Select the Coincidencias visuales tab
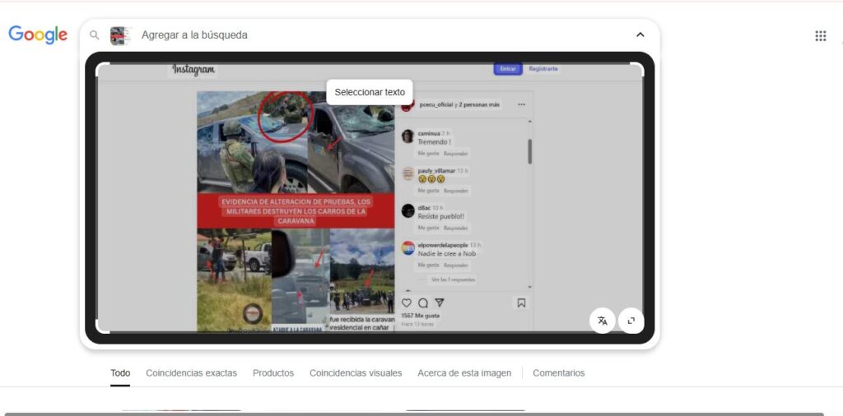This screenshot has width=843, height=416. [x=356, y=373]
